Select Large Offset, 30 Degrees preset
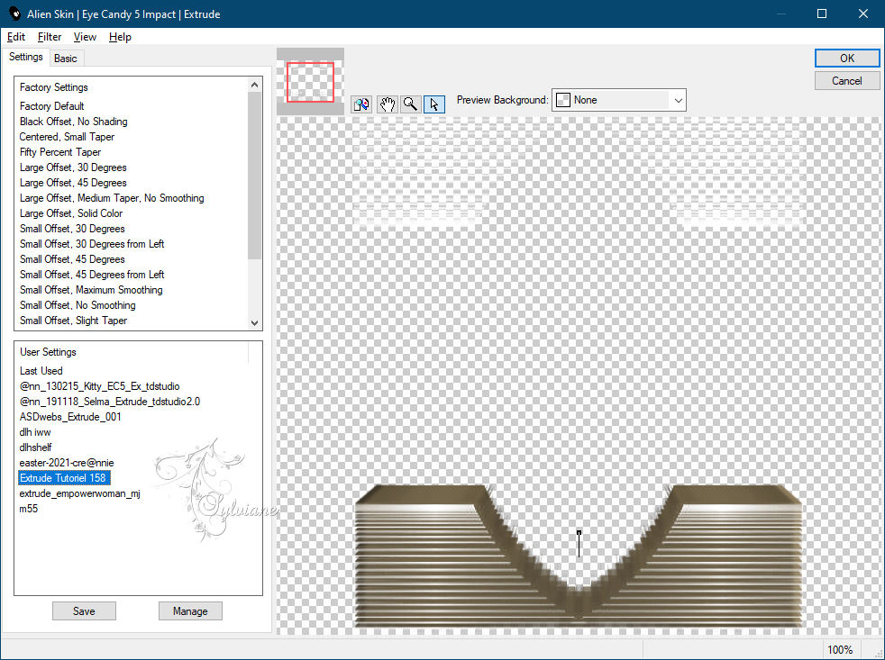This screenshot has height=660, width=885. pos(73,167)
